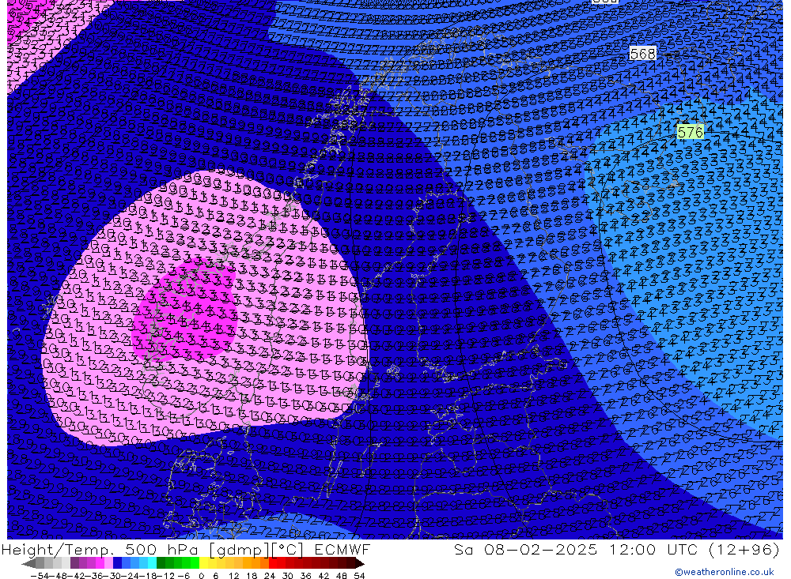
Task: Click the dark right arrow end of color scale
Action: 360,563
